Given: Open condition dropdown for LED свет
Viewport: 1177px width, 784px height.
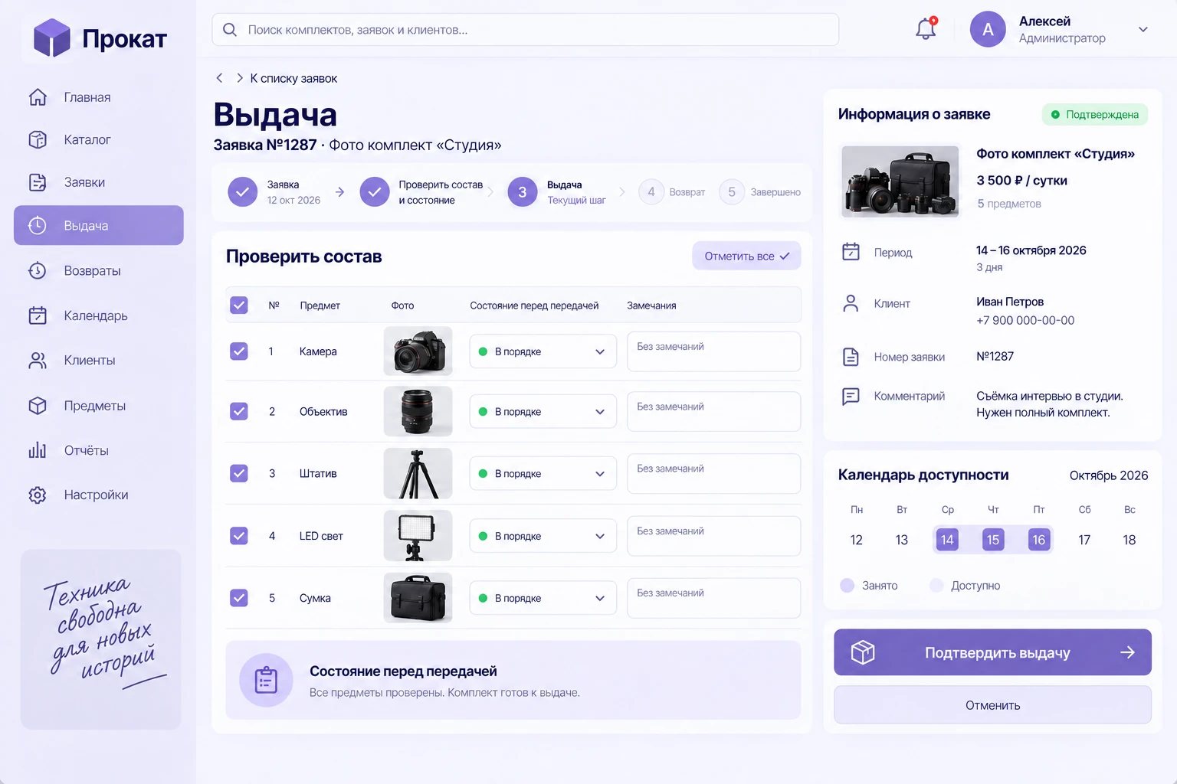Looking at the screenshot, I should click(x=543, y=536).
